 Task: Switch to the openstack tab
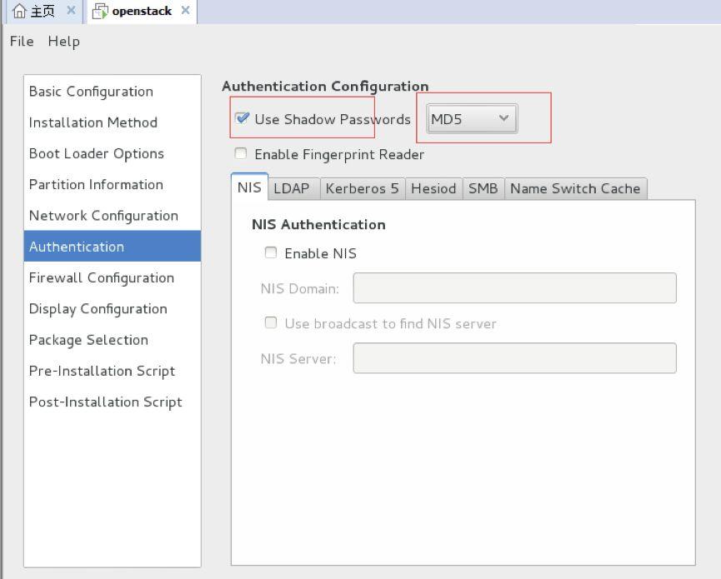133,11
